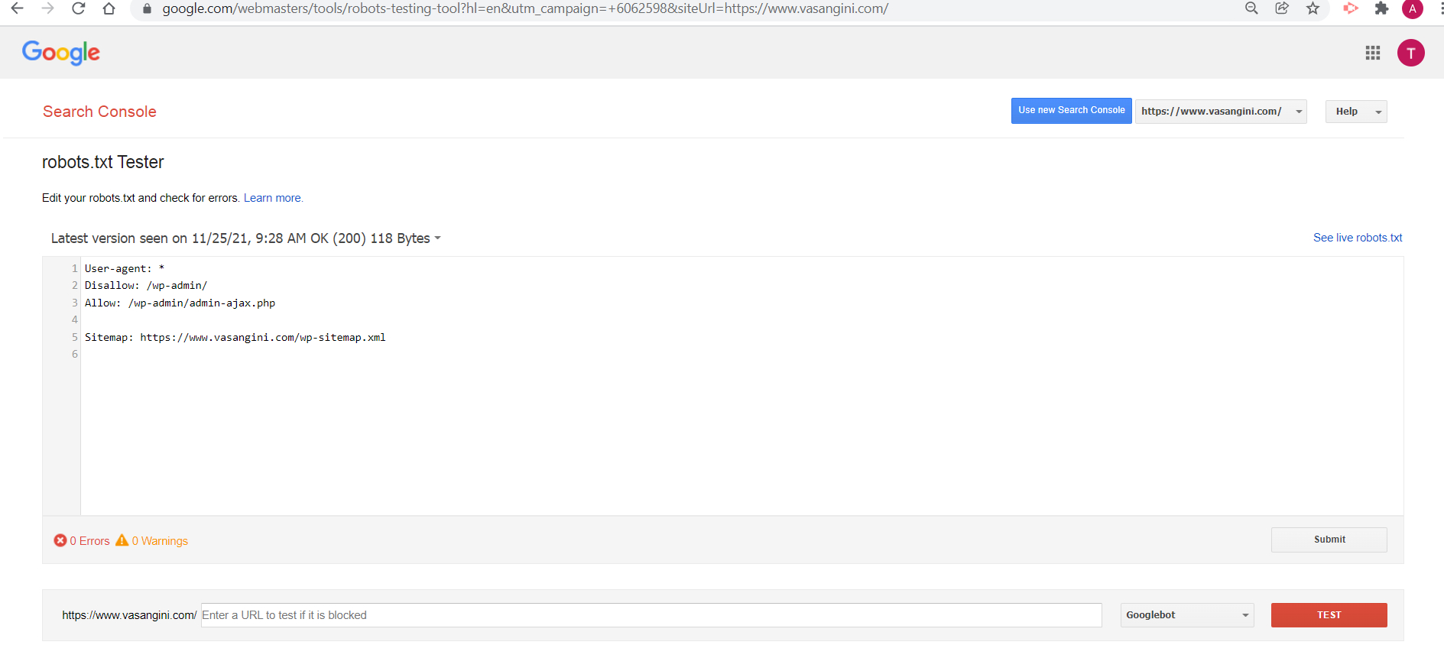This screenshot has width=1444, height=645.
Task: Click Use new Search Console button
Action: pyautogui.click(x=1071, y=111)
